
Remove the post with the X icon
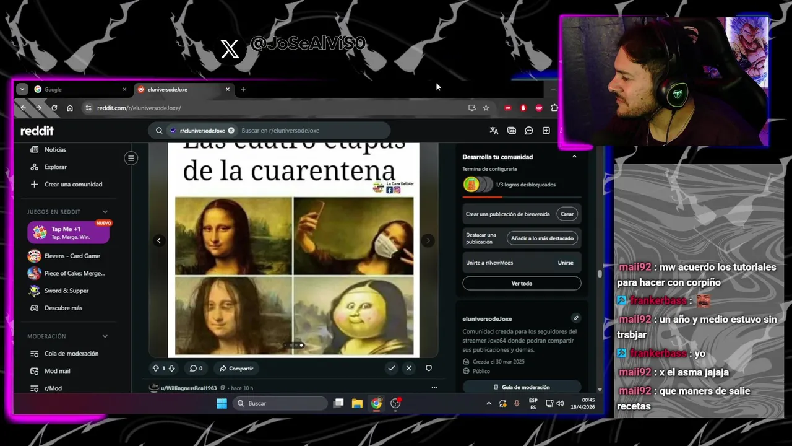click(409, 368)
